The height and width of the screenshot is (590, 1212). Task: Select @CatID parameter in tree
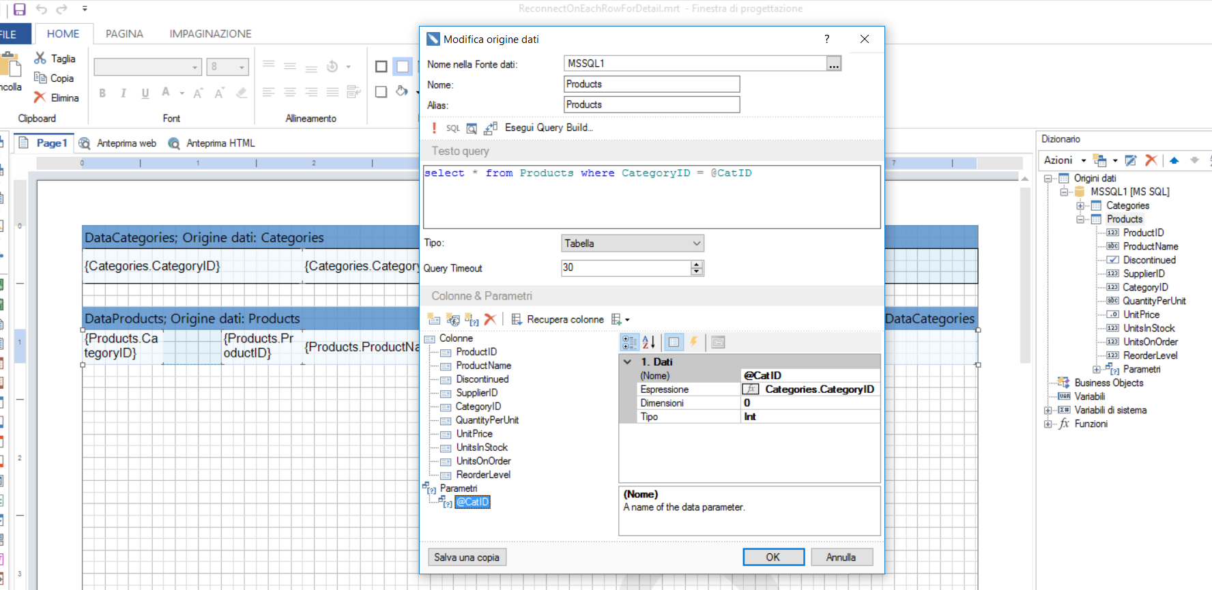click(x=472, y=502)
